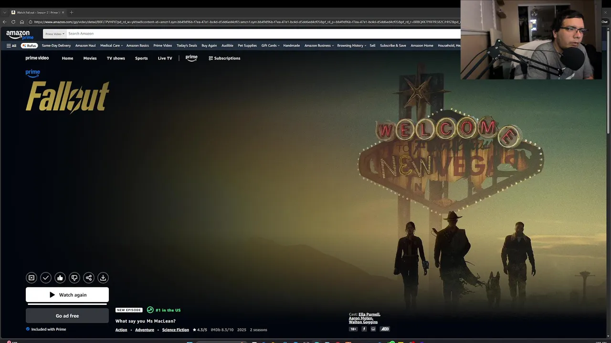Viewport: 611px width, 343px height.
Task: Dislike Fallout with thumbs down
Action: [x=74, y=278]
